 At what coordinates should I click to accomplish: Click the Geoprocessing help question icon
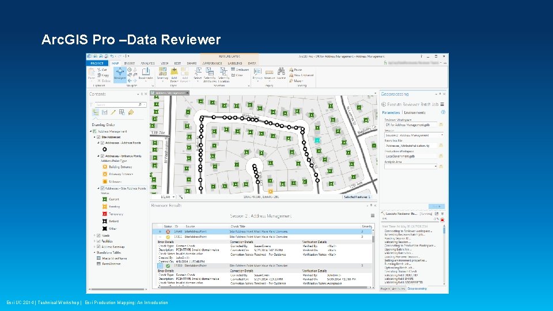443,112
